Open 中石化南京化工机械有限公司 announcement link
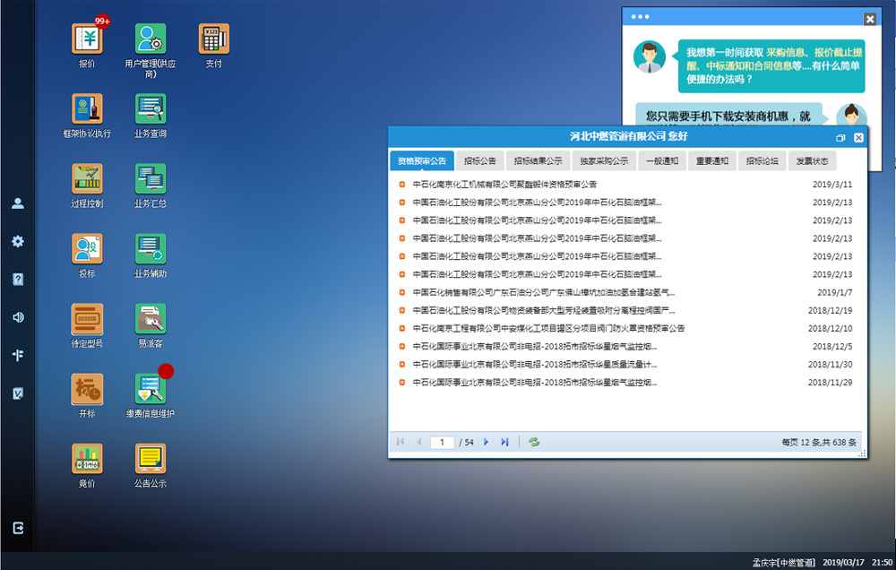This screenshot has height=570, width=896. coord(504,185)
